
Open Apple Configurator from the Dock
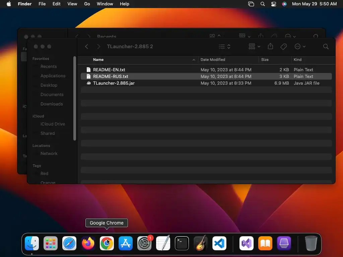[284, 243]
